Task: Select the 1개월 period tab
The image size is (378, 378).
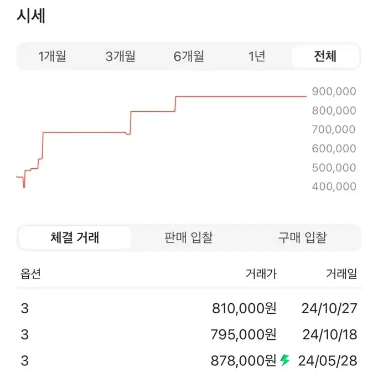Action: click(52, 56)
